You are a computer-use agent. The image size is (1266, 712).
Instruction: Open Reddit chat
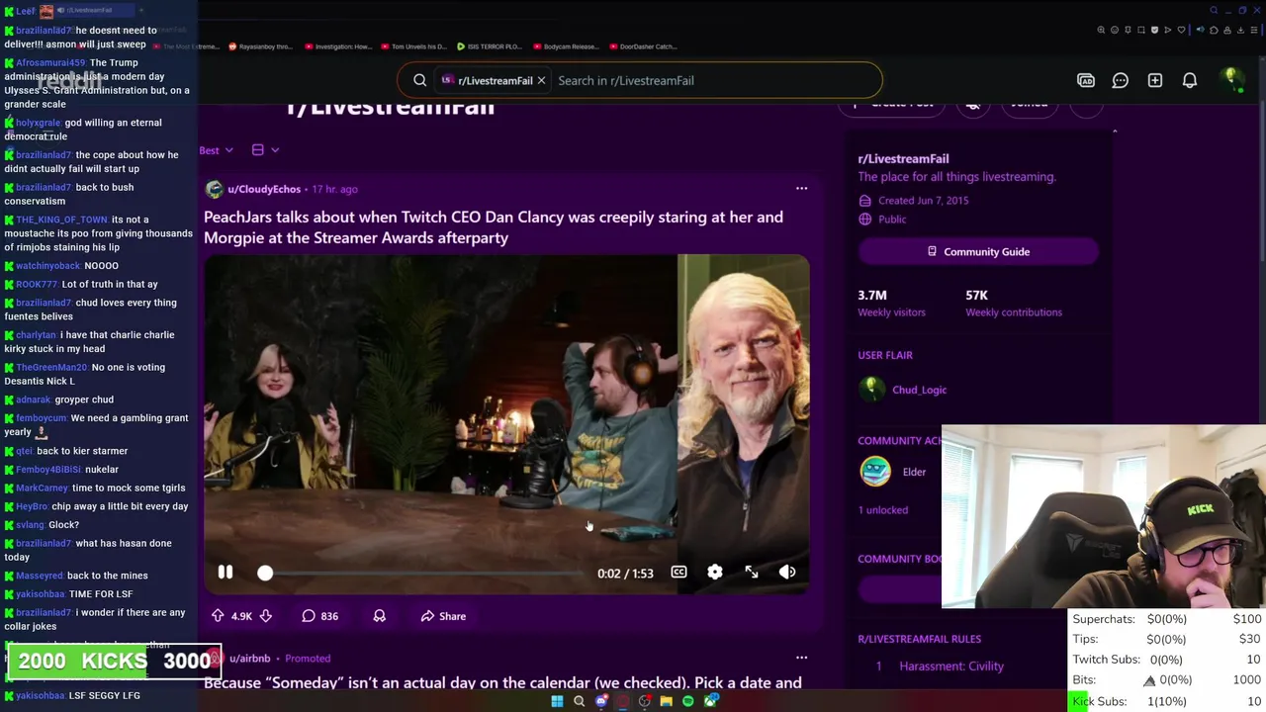(1121, 80)
